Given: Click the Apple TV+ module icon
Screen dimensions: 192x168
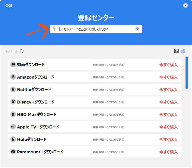Looking at the screenshot, I should [x=13, y=127].
